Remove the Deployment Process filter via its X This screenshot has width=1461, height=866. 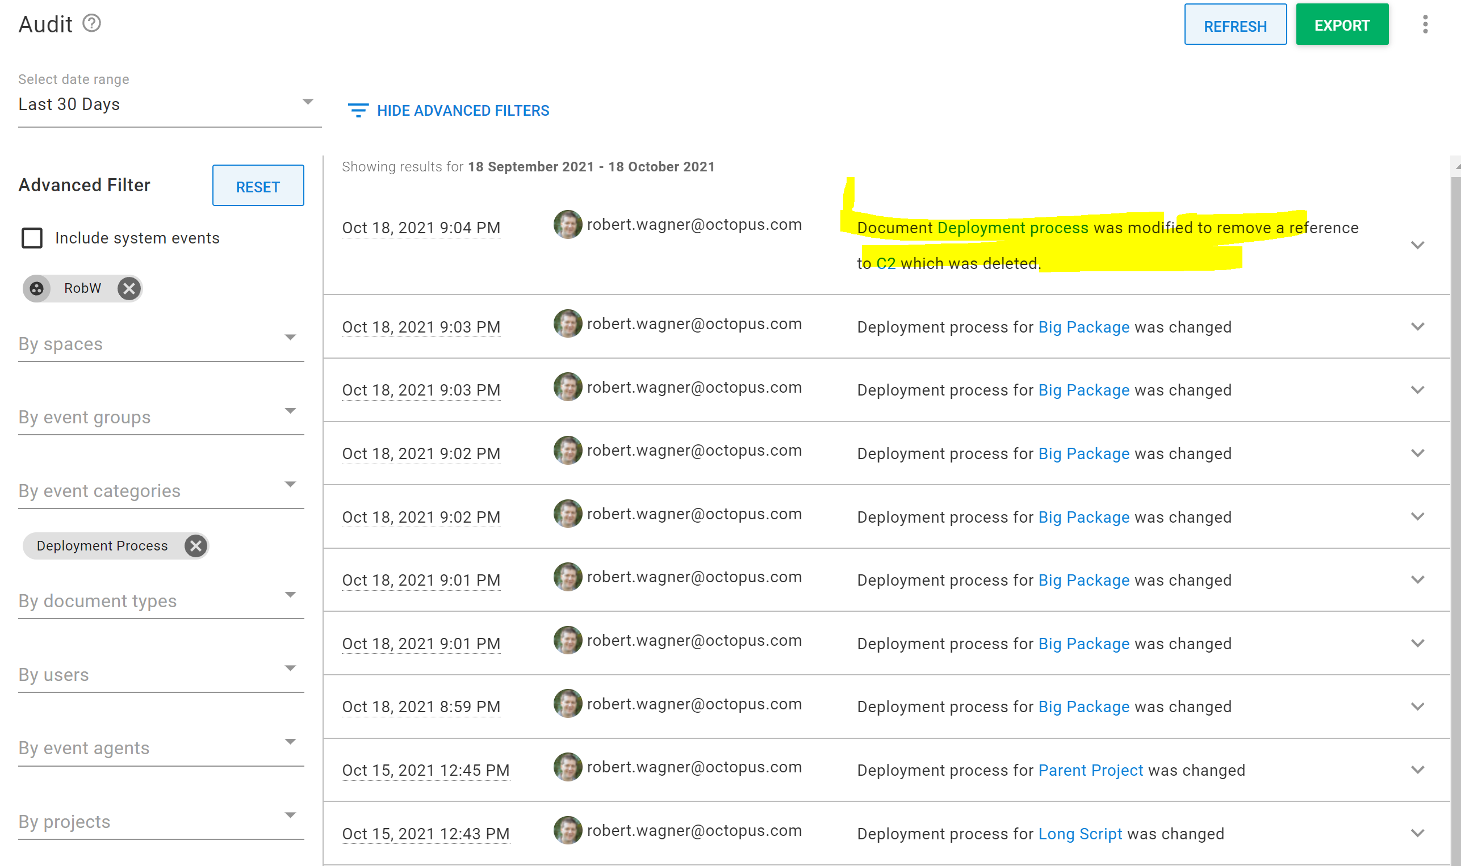click(196, 545)
